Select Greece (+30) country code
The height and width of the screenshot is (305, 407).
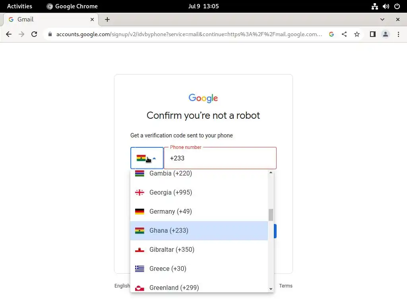tap(199, 269)
